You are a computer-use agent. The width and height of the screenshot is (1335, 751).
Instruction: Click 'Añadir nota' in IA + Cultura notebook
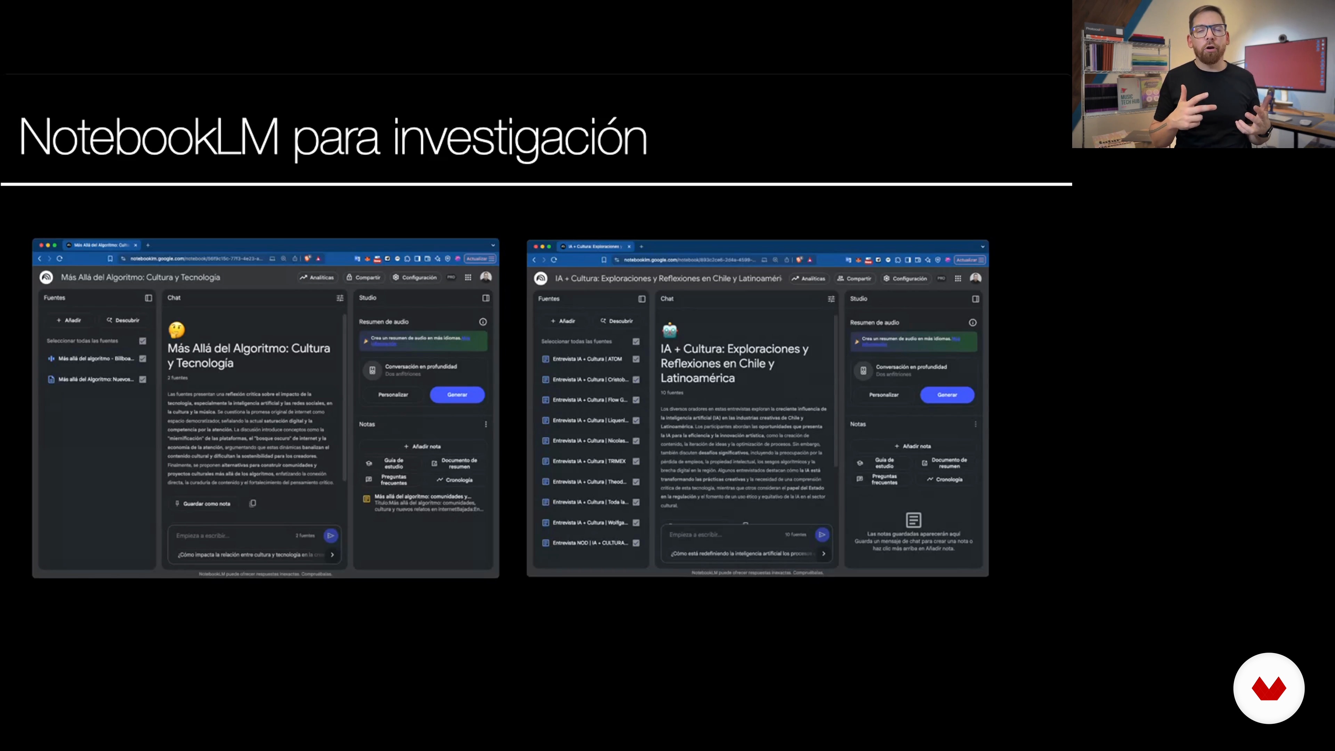[x=913, y=446]
